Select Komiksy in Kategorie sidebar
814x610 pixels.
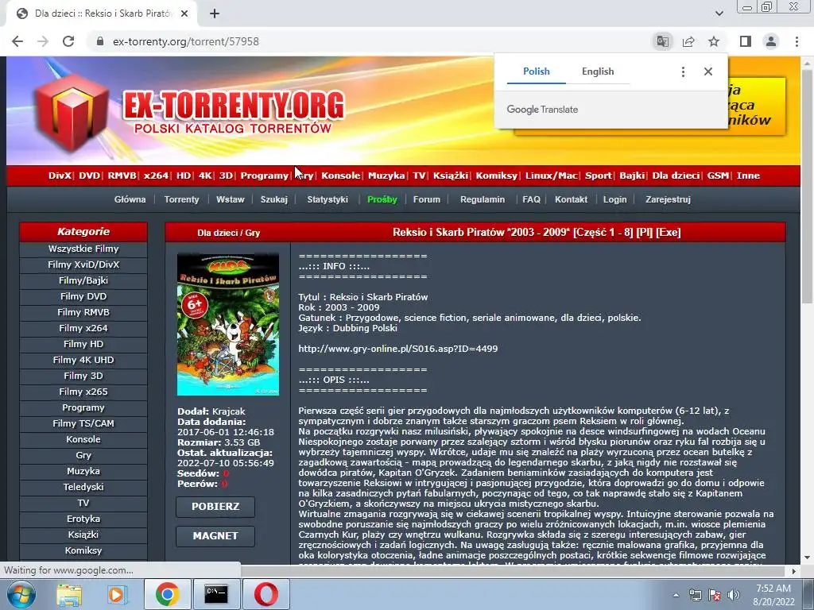click(83, 550)
